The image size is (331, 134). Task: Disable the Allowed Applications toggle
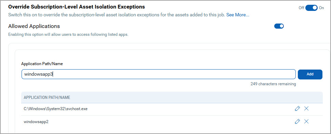279,26
